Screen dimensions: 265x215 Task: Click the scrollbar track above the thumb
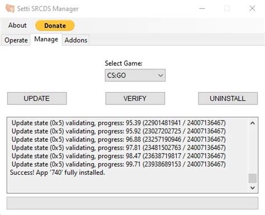[253, 150]
